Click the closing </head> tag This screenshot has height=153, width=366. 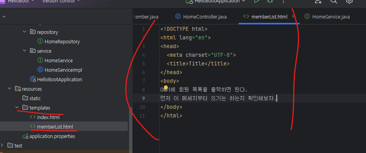pos(171,72)
